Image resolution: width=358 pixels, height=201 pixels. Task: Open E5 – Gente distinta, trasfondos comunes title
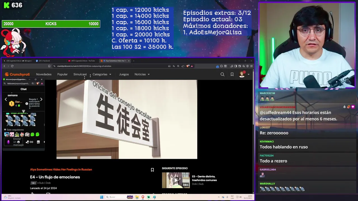[204, 178]
